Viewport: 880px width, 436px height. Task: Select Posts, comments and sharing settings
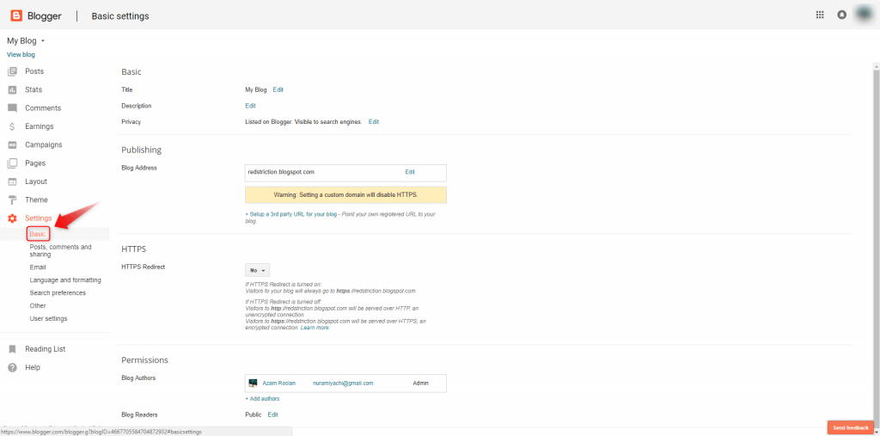coord(61,250)
